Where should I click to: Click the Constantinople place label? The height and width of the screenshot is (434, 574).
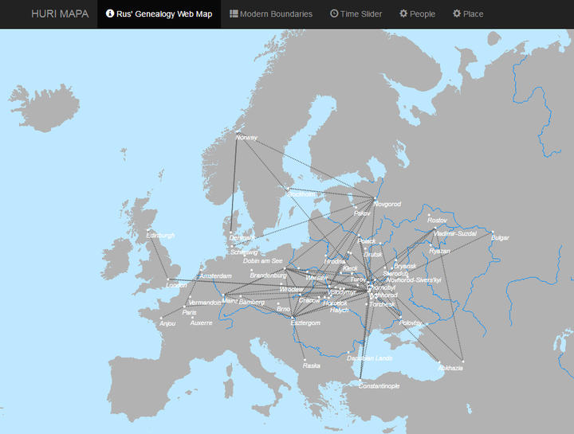pyautogui.click(x=379, y=385)
